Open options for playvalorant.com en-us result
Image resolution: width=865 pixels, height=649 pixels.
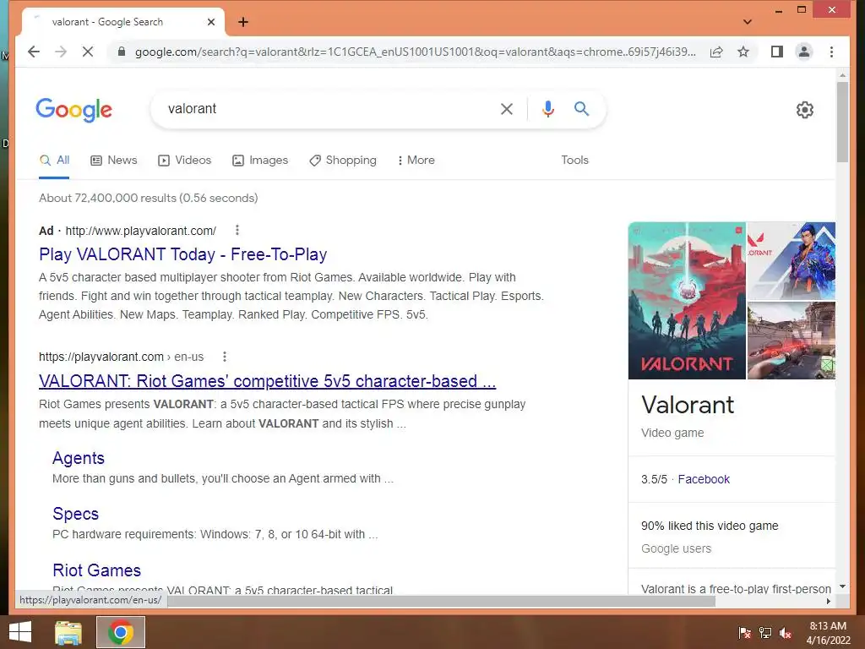(225, 357)
